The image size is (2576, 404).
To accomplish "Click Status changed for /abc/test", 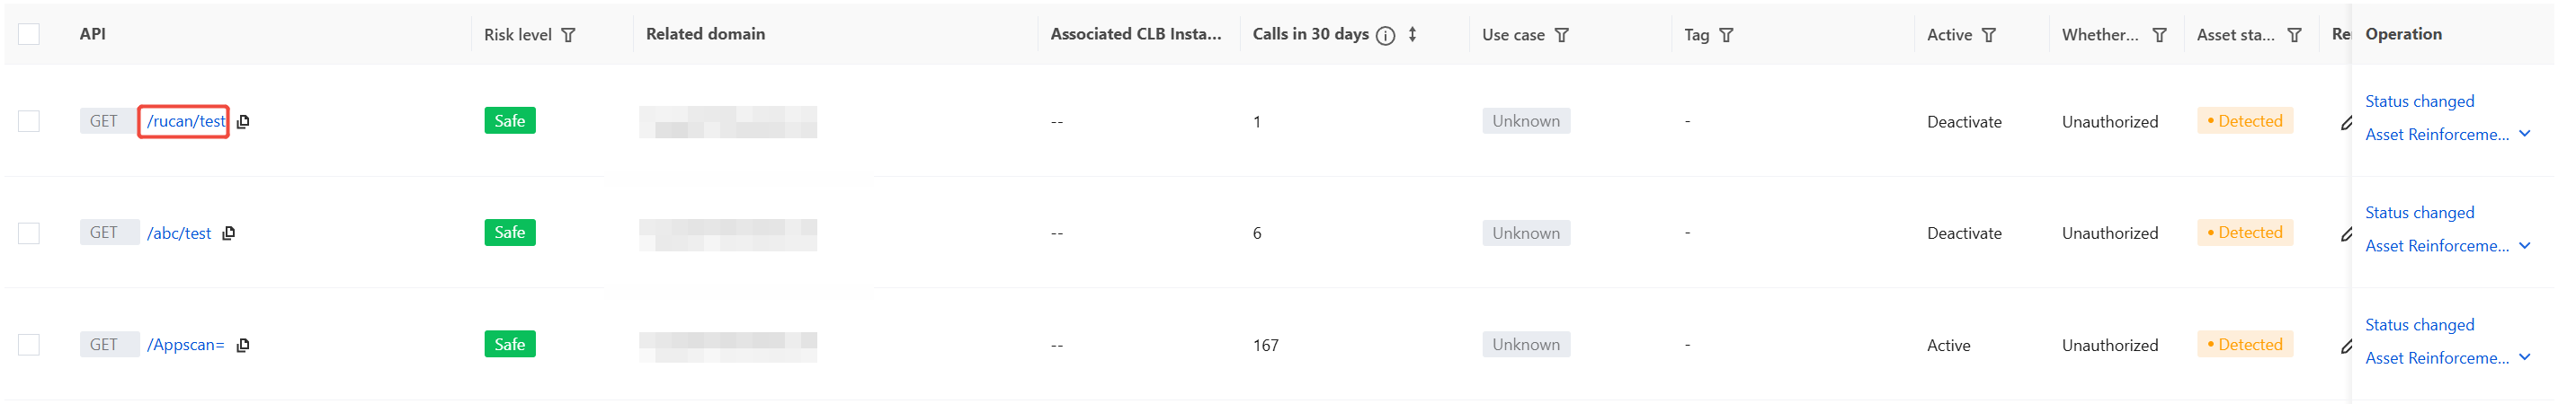I will (2419, 213).
